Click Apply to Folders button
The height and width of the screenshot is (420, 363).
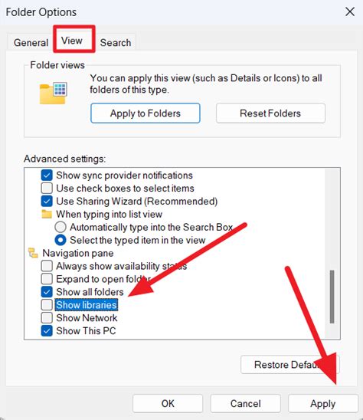146,113
